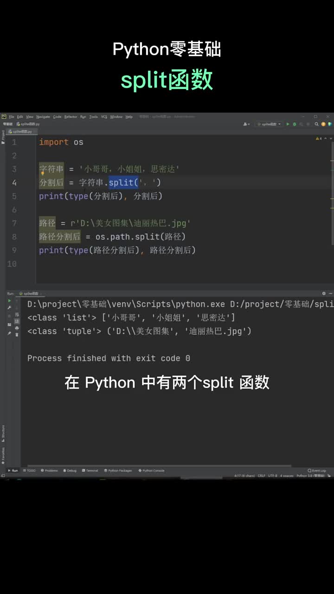Image resolution: width=334 pixels, height=594 pixels.
Task: Click the <class 'tuple'> output line
Action: (x=139, y=331)
